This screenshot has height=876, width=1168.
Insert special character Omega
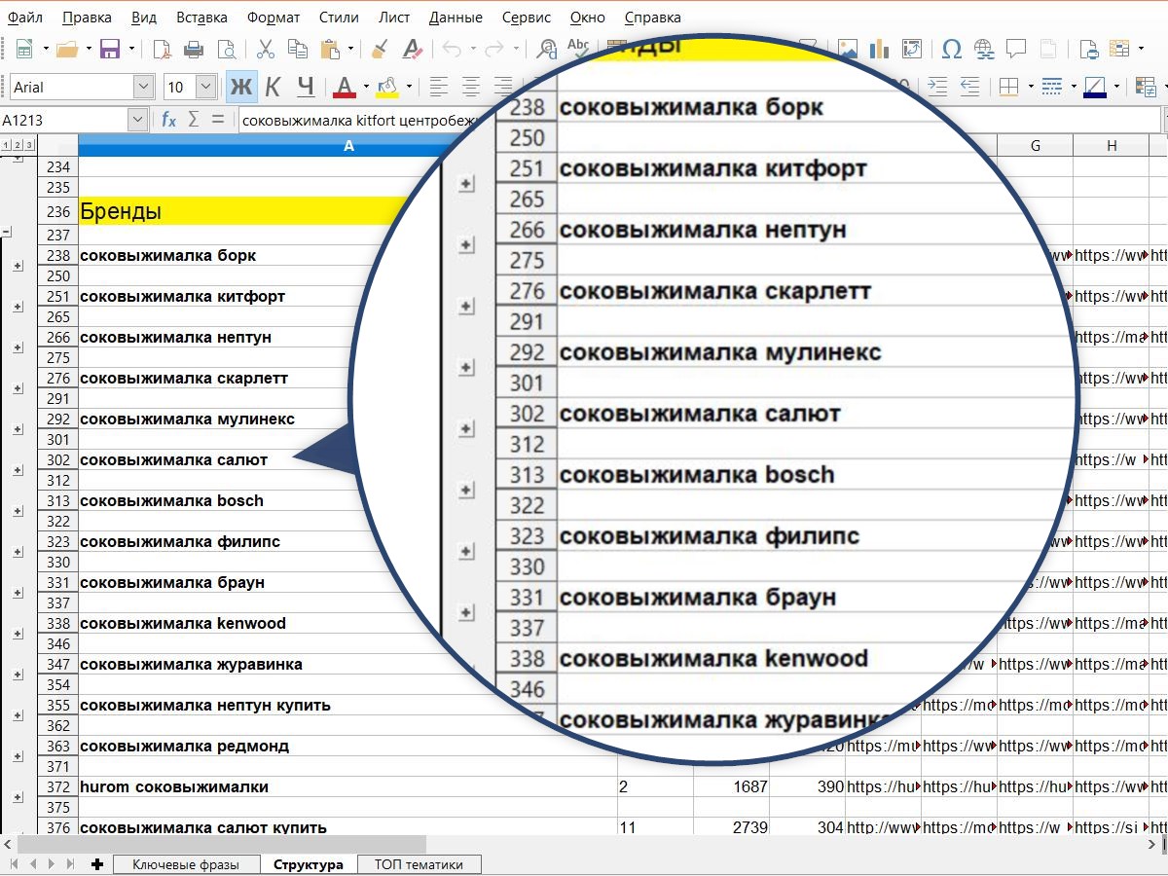(953, 49)
